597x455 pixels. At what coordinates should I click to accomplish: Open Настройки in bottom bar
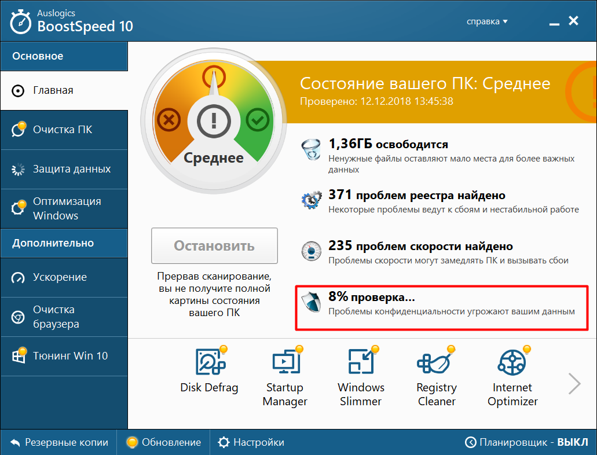pyautogui.click(x=251, y=442)
